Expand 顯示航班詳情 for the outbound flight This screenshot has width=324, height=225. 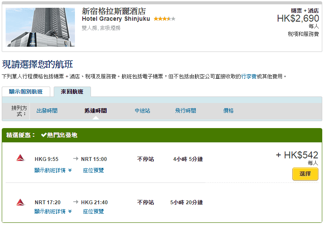53,170
